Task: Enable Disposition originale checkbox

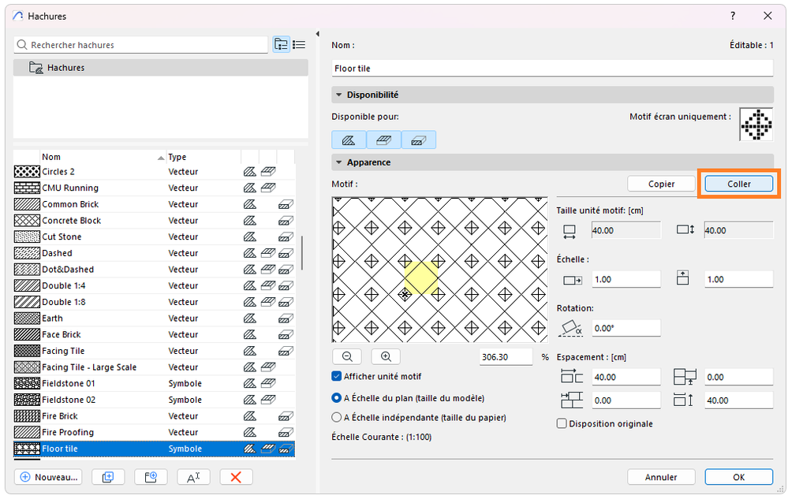Action: pyautogui.click(x=562, y=423)
